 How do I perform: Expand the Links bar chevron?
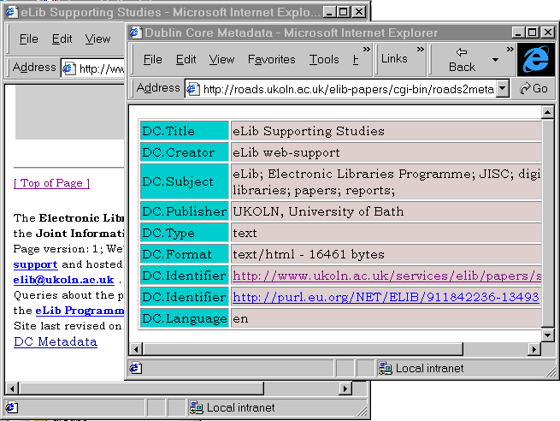pyautogui.click(x=421, y=49)
